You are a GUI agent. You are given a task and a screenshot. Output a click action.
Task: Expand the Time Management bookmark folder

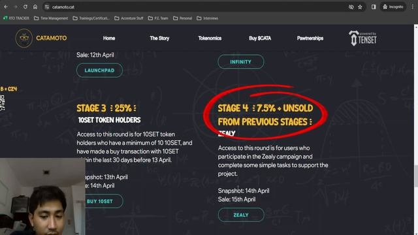pos(51,18)
